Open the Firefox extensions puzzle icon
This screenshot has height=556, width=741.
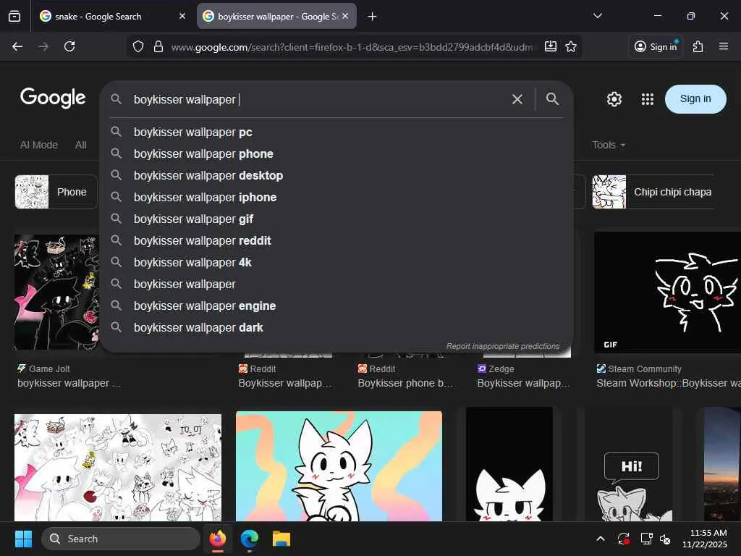(698, 46)
